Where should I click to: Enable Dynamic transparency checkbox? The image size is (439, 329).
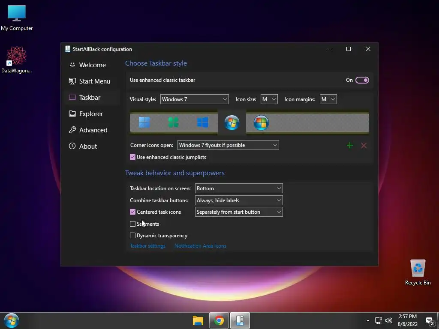point(133,236)
